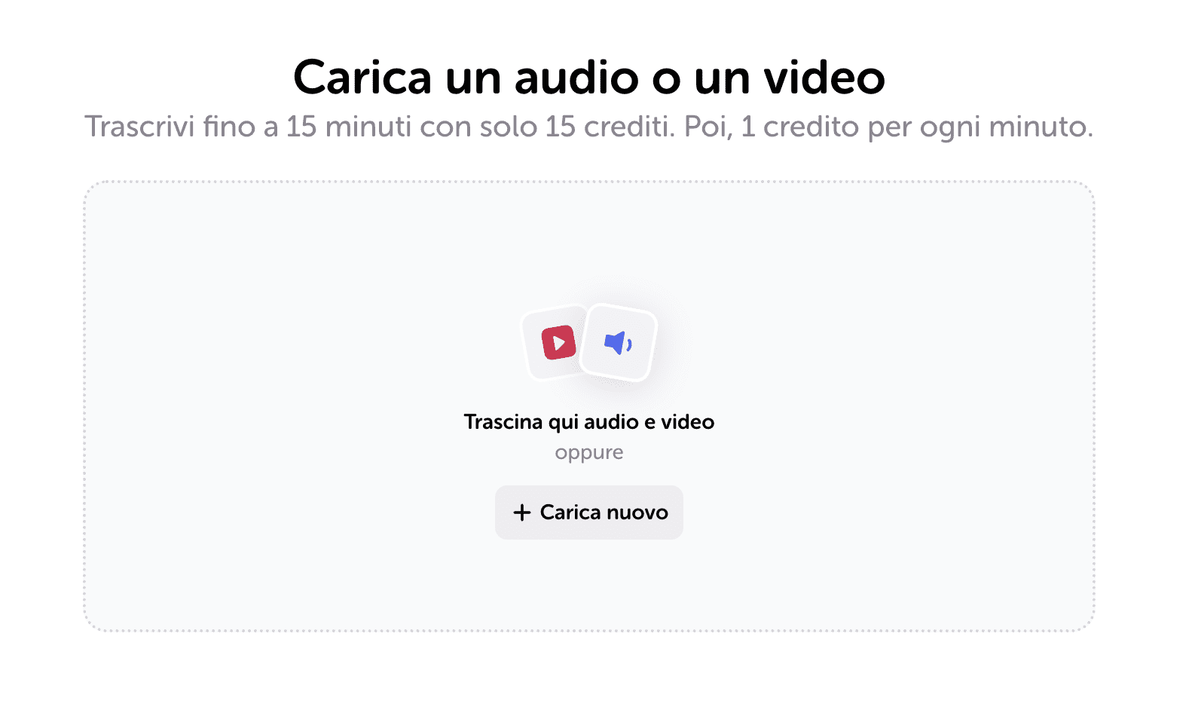The width and height of the screenshot is (1195, 716).
Task: Click the word video in the main heading
Action: 824,78
